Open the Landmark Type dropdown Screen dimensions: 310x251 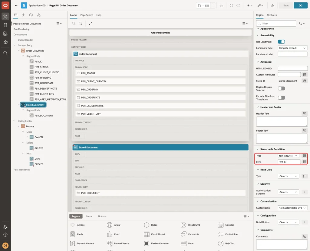point(293,48)
